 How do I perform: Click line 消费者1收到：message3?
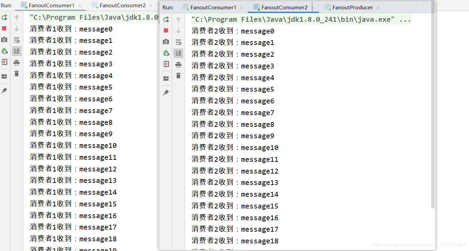(71, 64)
